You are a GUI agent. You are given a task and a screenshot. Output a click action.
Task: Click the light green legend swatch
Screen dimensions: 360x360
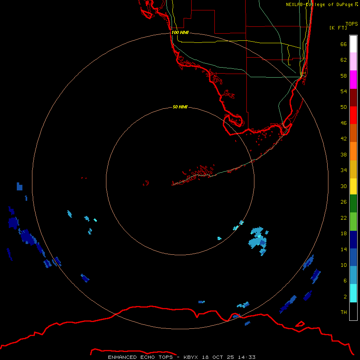[x=353, y=222]
